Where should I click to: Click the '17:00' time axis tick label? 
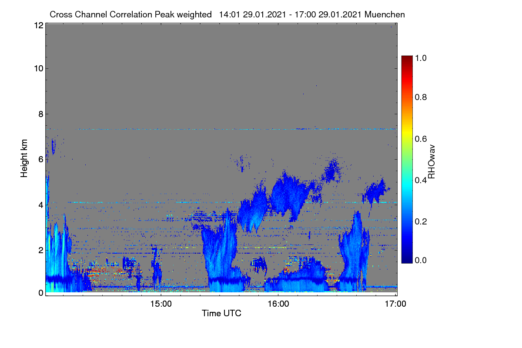(x=396, y=304)
